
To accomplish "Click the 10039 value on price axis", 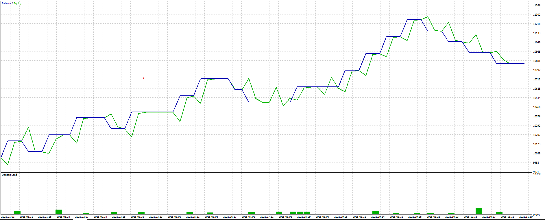I will click(x=537, y=154).
